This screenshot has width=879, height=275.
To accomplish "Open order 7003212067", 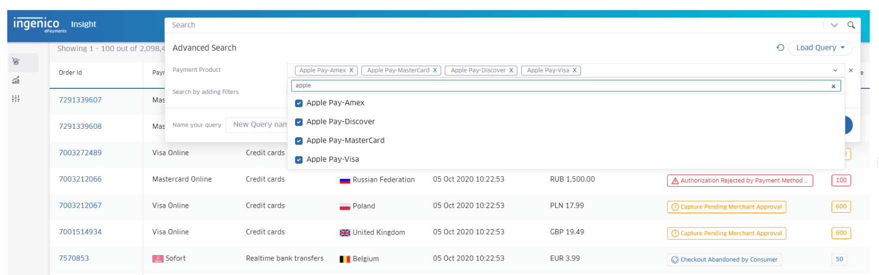I will pyautogui.click(x=80, y=206).
